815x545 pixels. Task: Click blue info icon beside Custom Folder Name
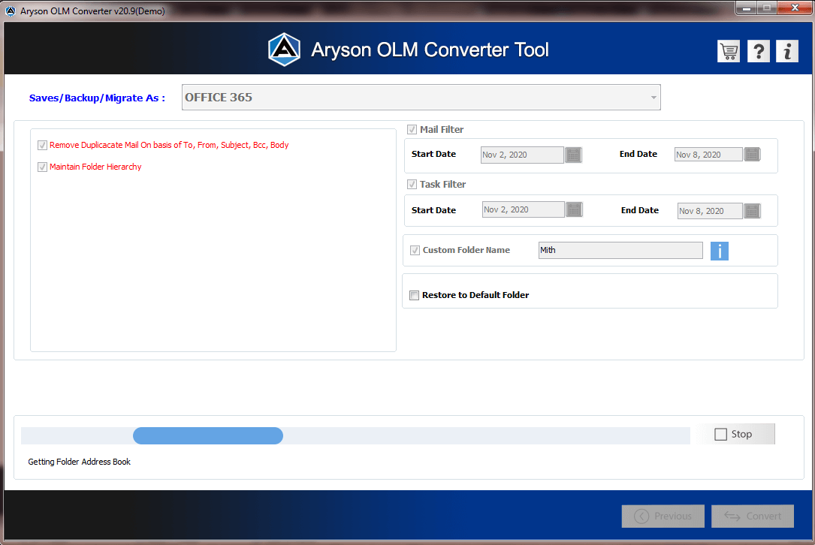point(720,251)
